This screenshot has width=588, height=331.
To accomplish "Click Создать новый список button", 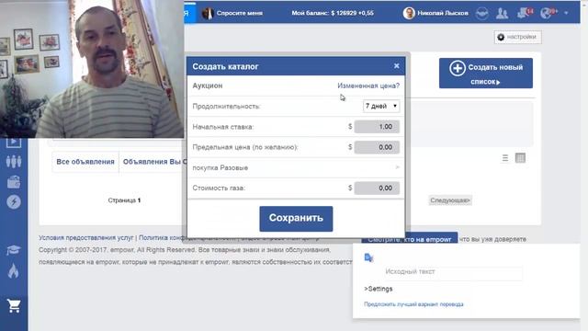I will [486, 74].
